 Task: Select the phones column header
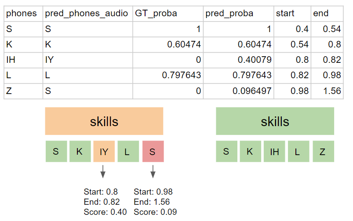[23, 14]
